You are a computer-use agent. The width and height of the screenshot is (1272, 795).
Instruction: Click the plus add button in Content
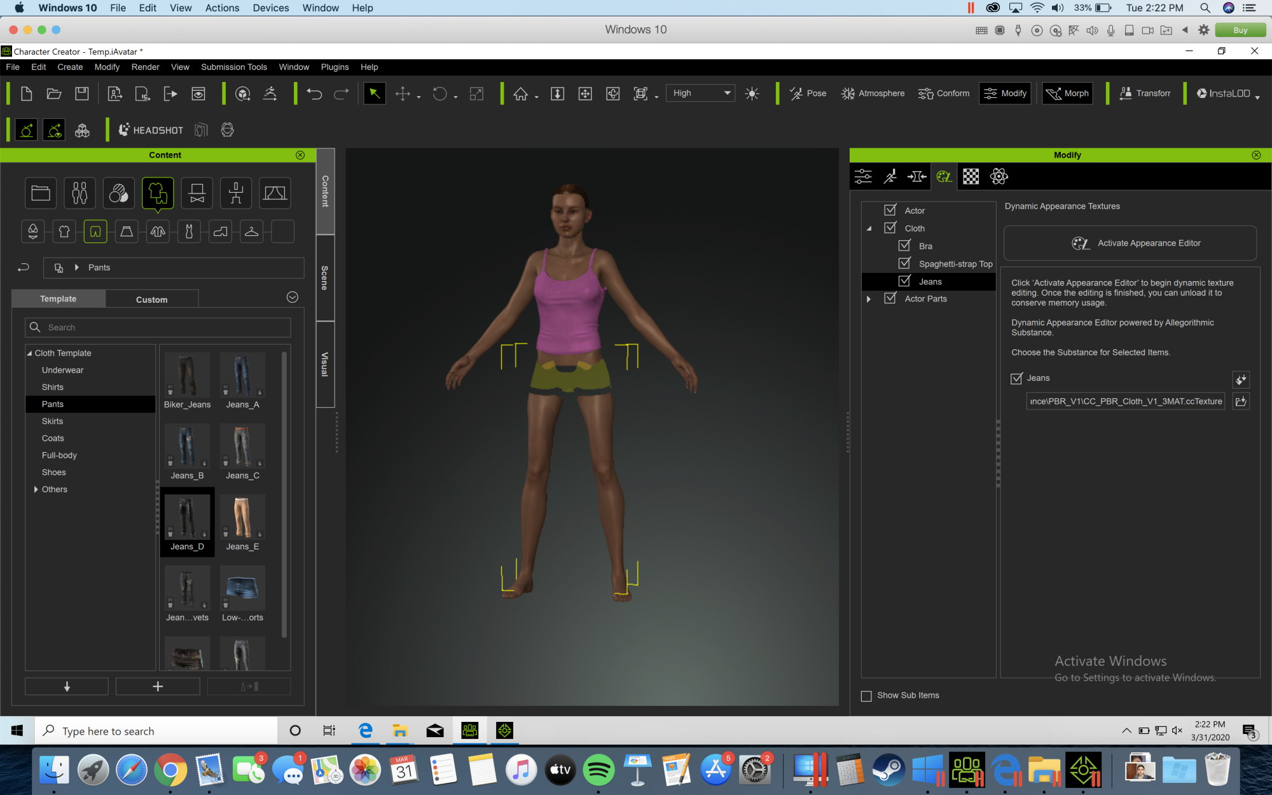click(x=158, y=686)
